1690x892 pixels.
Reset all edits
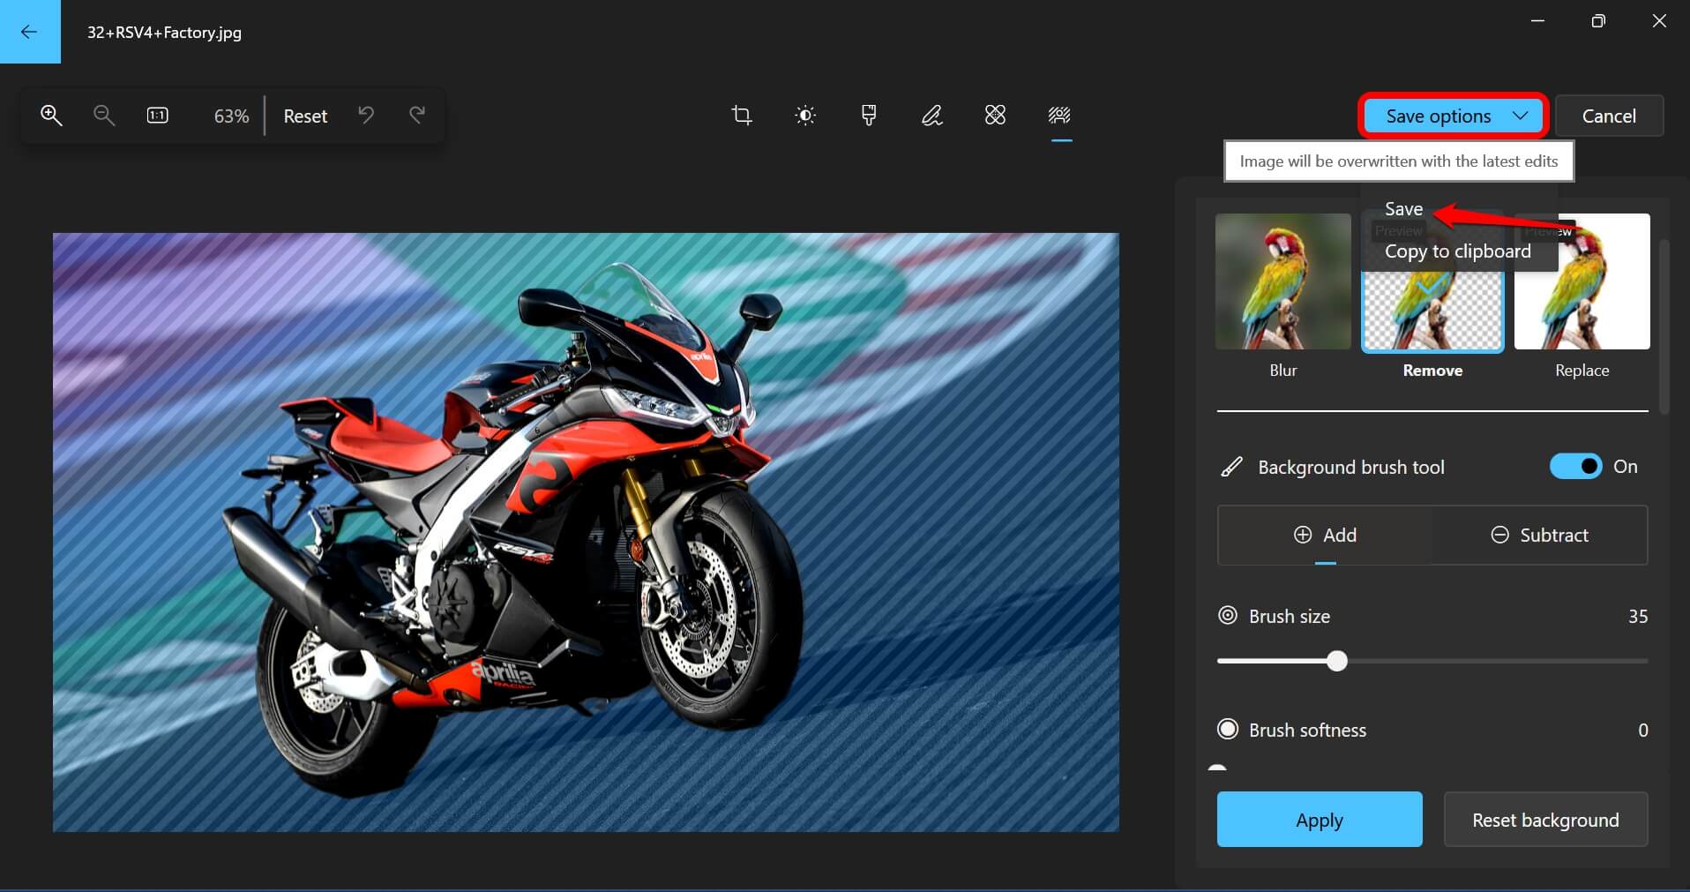tap(305, 116)
